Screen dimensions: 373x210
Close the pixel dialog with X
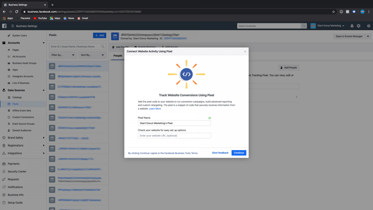[245, 51]
